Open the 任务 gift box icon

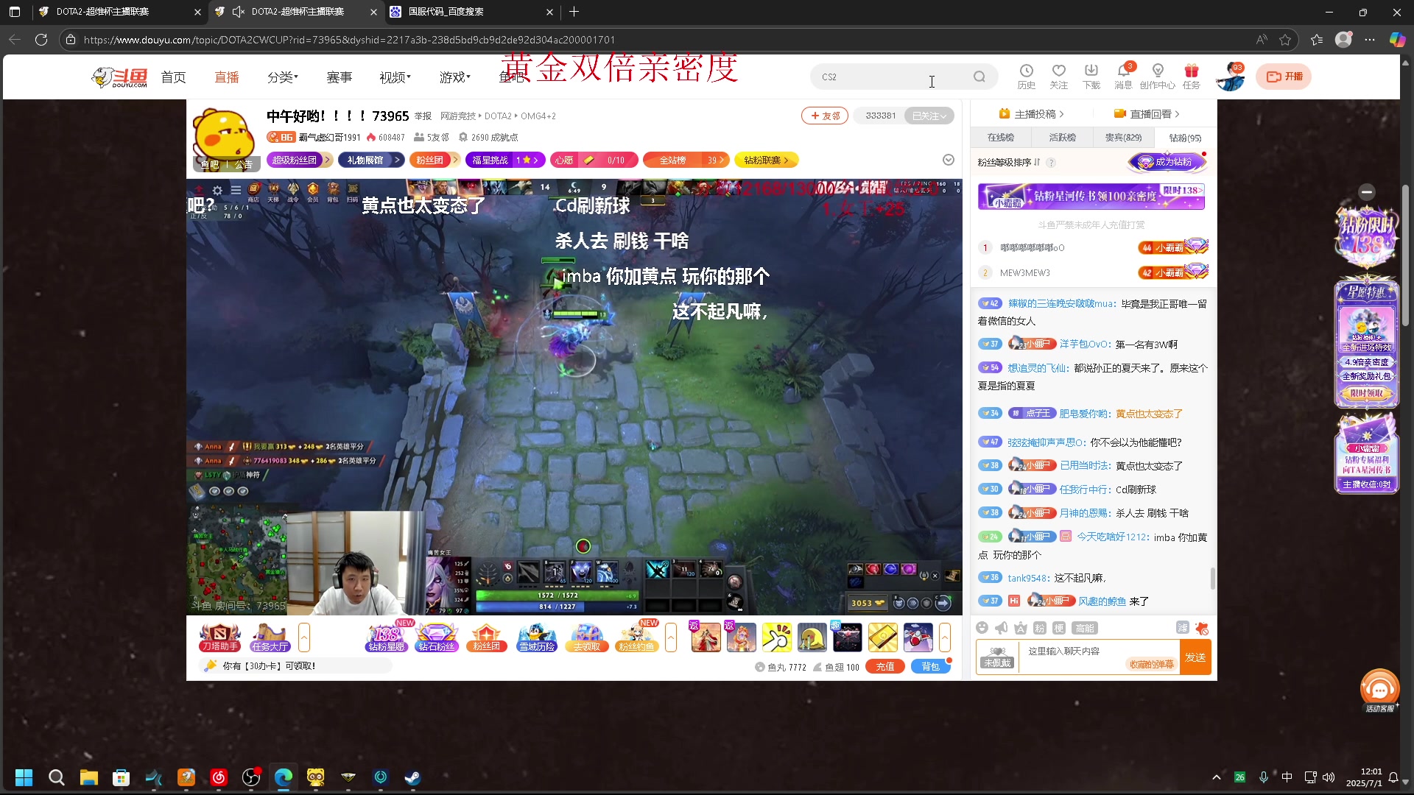1191,76
